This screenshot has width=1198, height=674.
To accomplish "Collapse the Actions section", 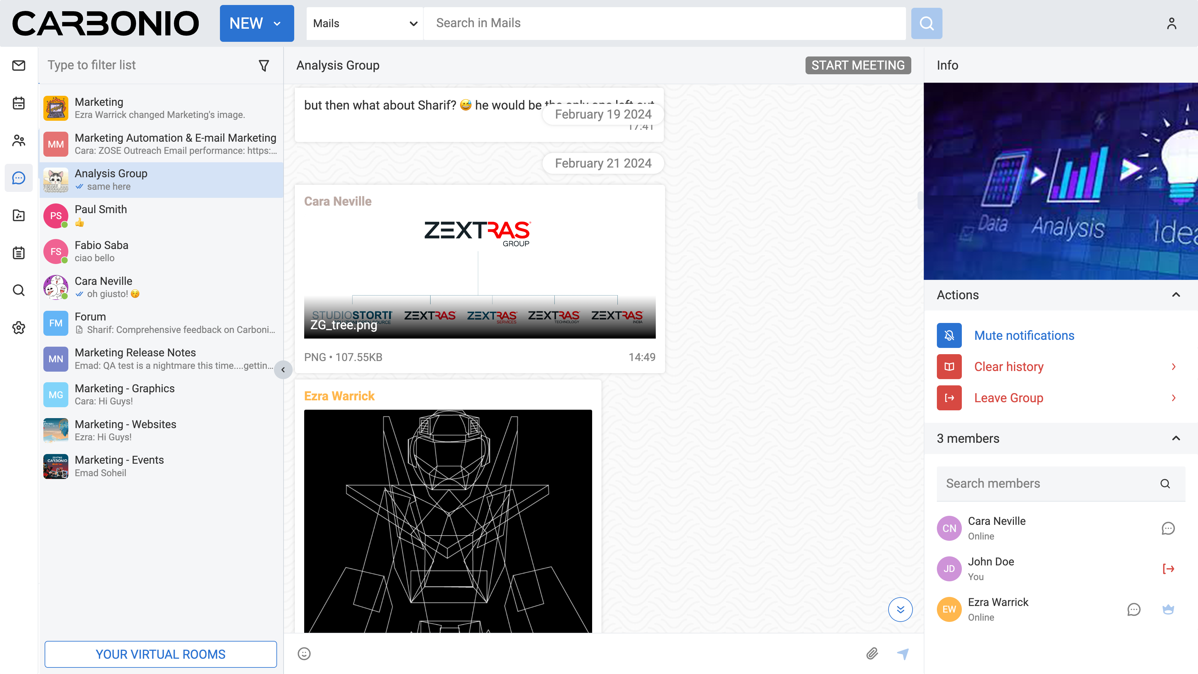I will (x=1176, y=295).
